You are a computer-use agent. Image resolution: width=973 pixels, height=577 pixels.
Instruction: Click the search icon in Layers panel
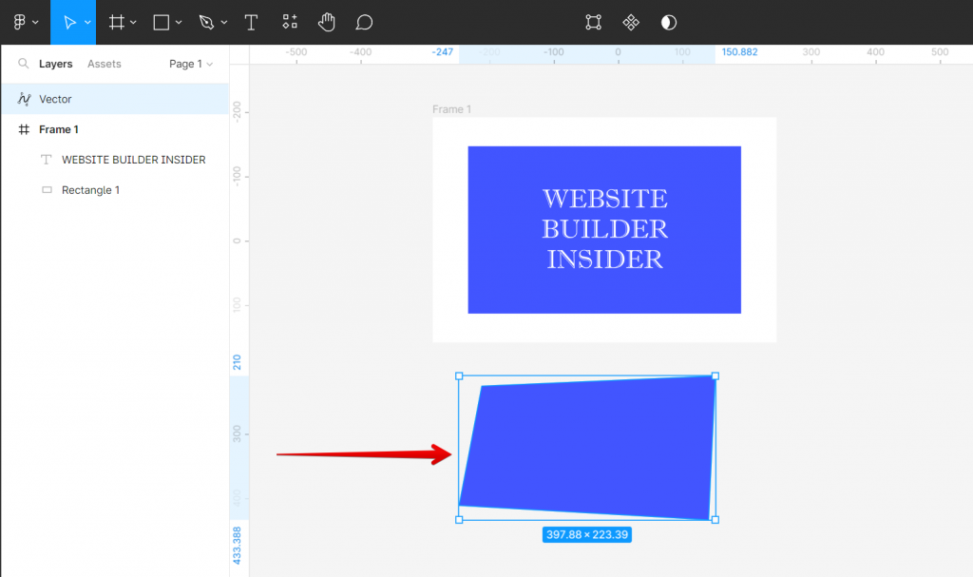click(x=23, y=64)
